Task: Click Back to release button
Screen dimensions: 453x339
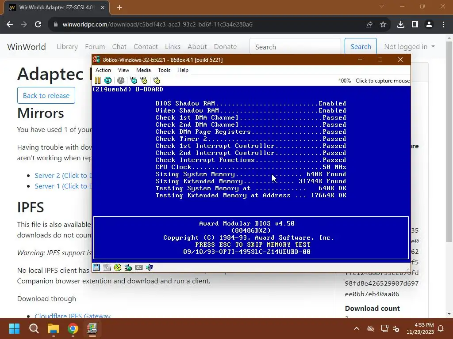Action: click(46, 95)
